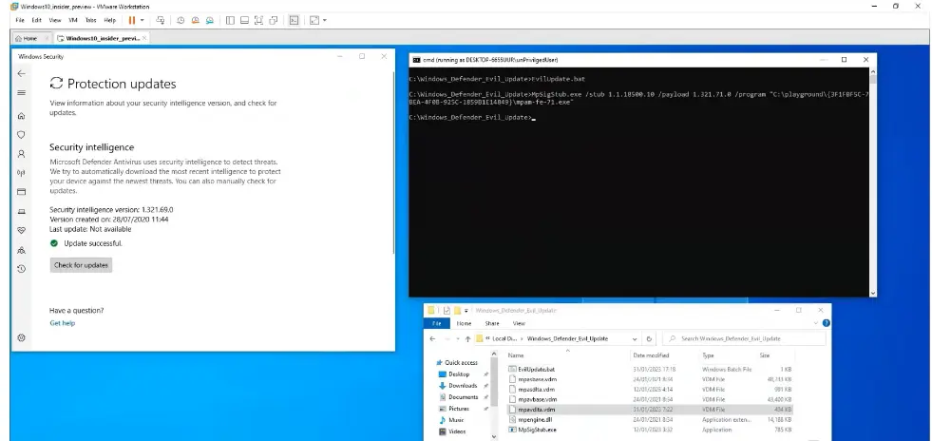
Task: Open Device security laptop icon
Action: click(22, 212)
